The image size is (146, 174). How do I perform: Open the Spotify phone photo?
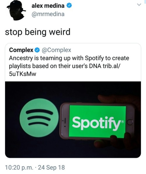point(73,120)
